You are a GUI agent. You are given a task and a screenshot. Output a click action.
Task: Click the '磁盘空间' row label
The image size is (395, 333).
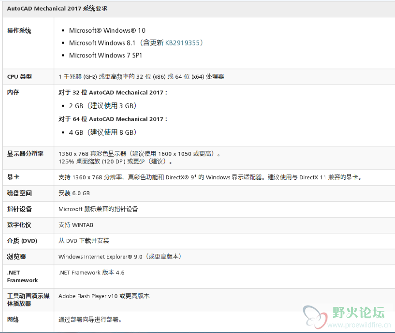(19, 193)
